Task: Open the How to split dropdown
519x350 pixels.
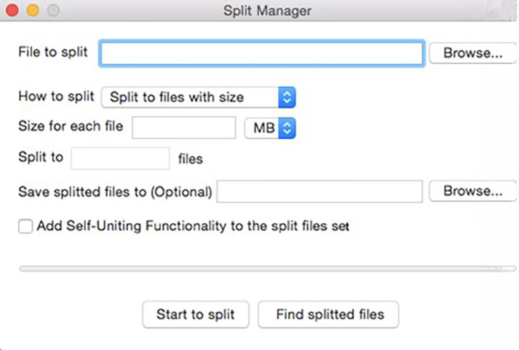Action: pos(199,97)
